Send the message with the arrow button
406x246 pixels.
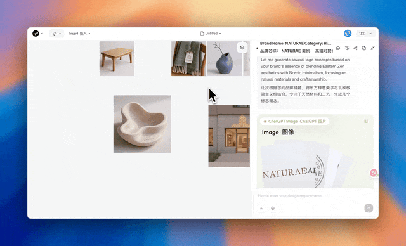(x=369, y=208)
